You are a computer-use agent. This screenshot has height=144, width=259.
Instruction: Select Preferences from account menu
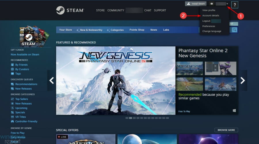209,26
